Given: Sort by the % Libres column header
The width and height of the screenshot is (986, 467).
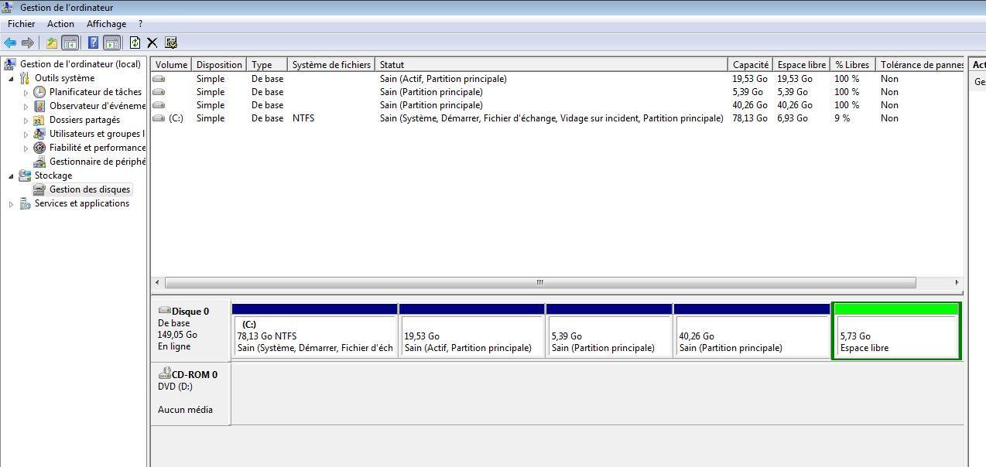Looking at the screenshot, I should point(852,65).
